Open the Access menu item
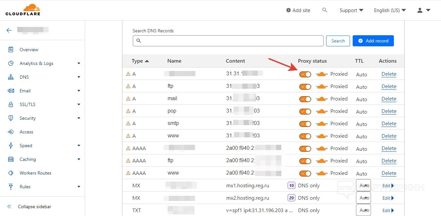This screenshot has width=441, height=216. click(26, 132)
